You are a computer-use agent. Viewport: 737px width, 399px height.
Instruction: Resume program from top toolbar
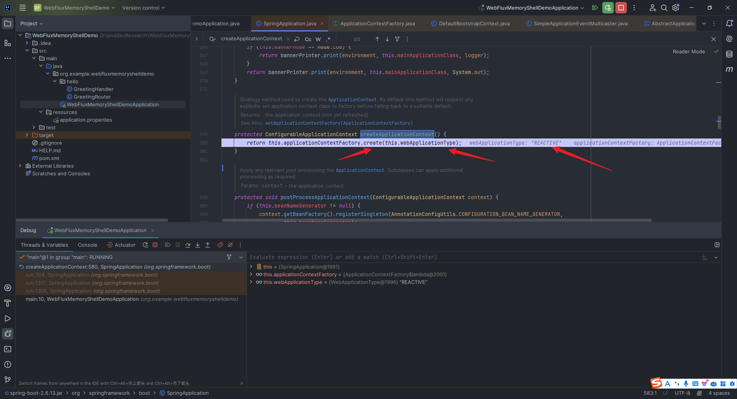[595, 8]
